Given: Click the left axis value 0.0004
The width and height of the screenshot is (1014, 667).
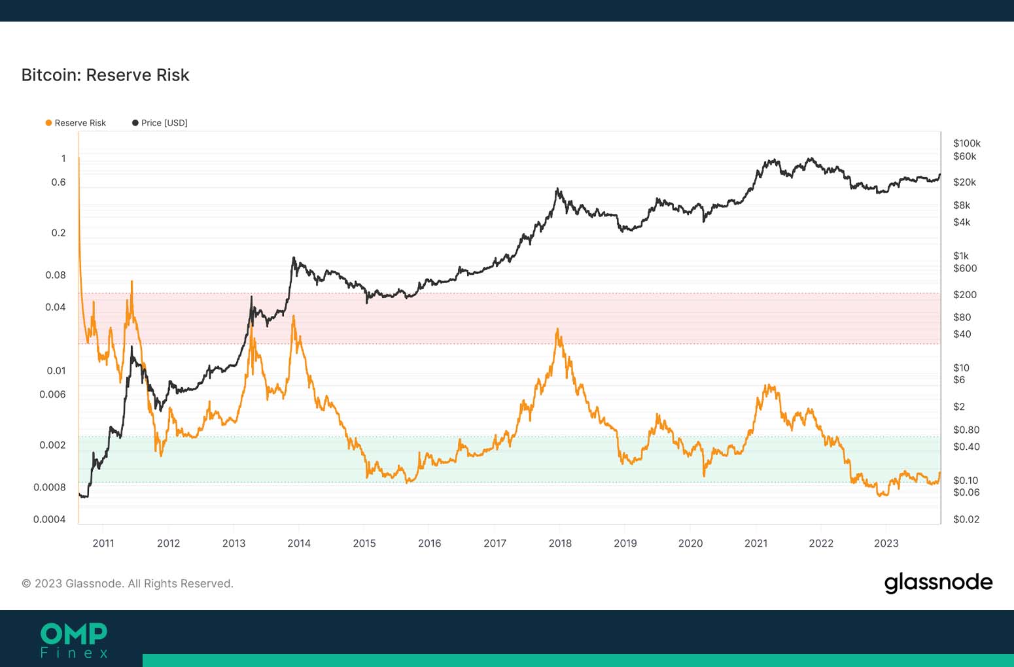Looking at the screenshot, I should pos(50,519).
